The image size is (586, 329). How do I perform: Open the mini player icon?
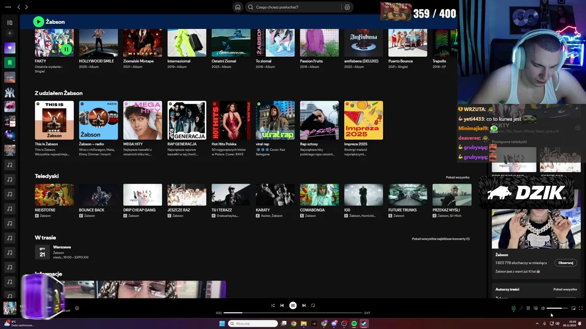coord(573,308)
